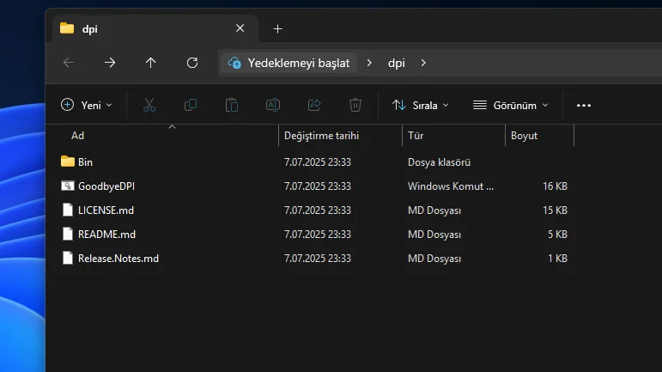Expand the Sırala sort options
Viewport: 662px width, 372px height.
421,105
